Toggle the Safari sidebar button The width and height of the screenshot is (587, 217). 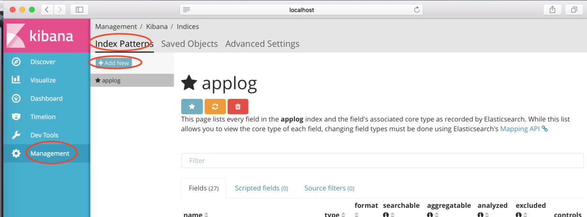(x=80, y=9)
